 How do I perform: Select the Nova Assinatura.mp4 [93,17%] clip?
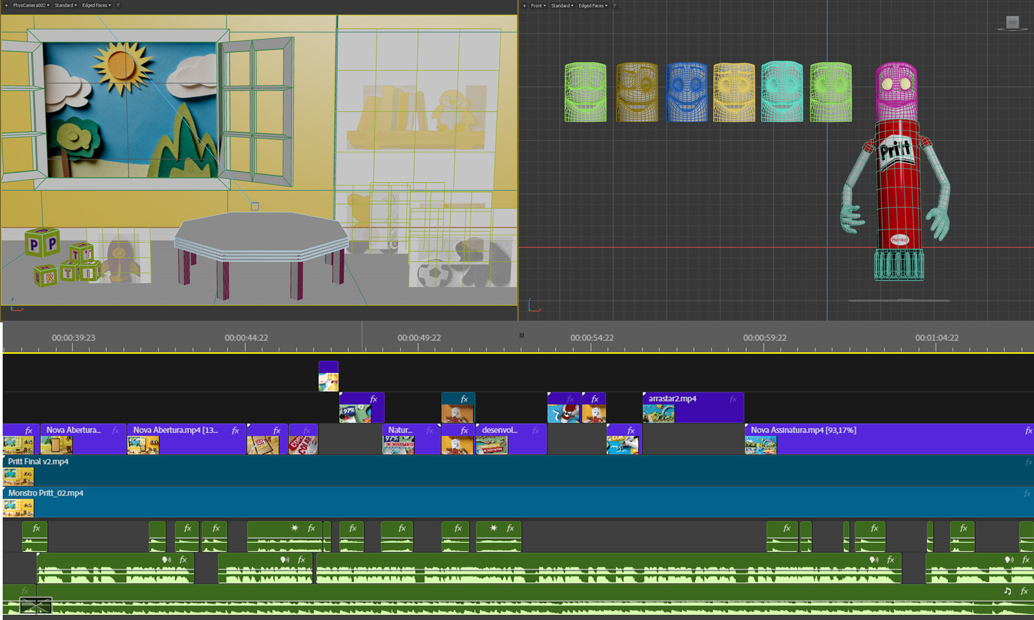pyautogui.click(x=889, y=439)
